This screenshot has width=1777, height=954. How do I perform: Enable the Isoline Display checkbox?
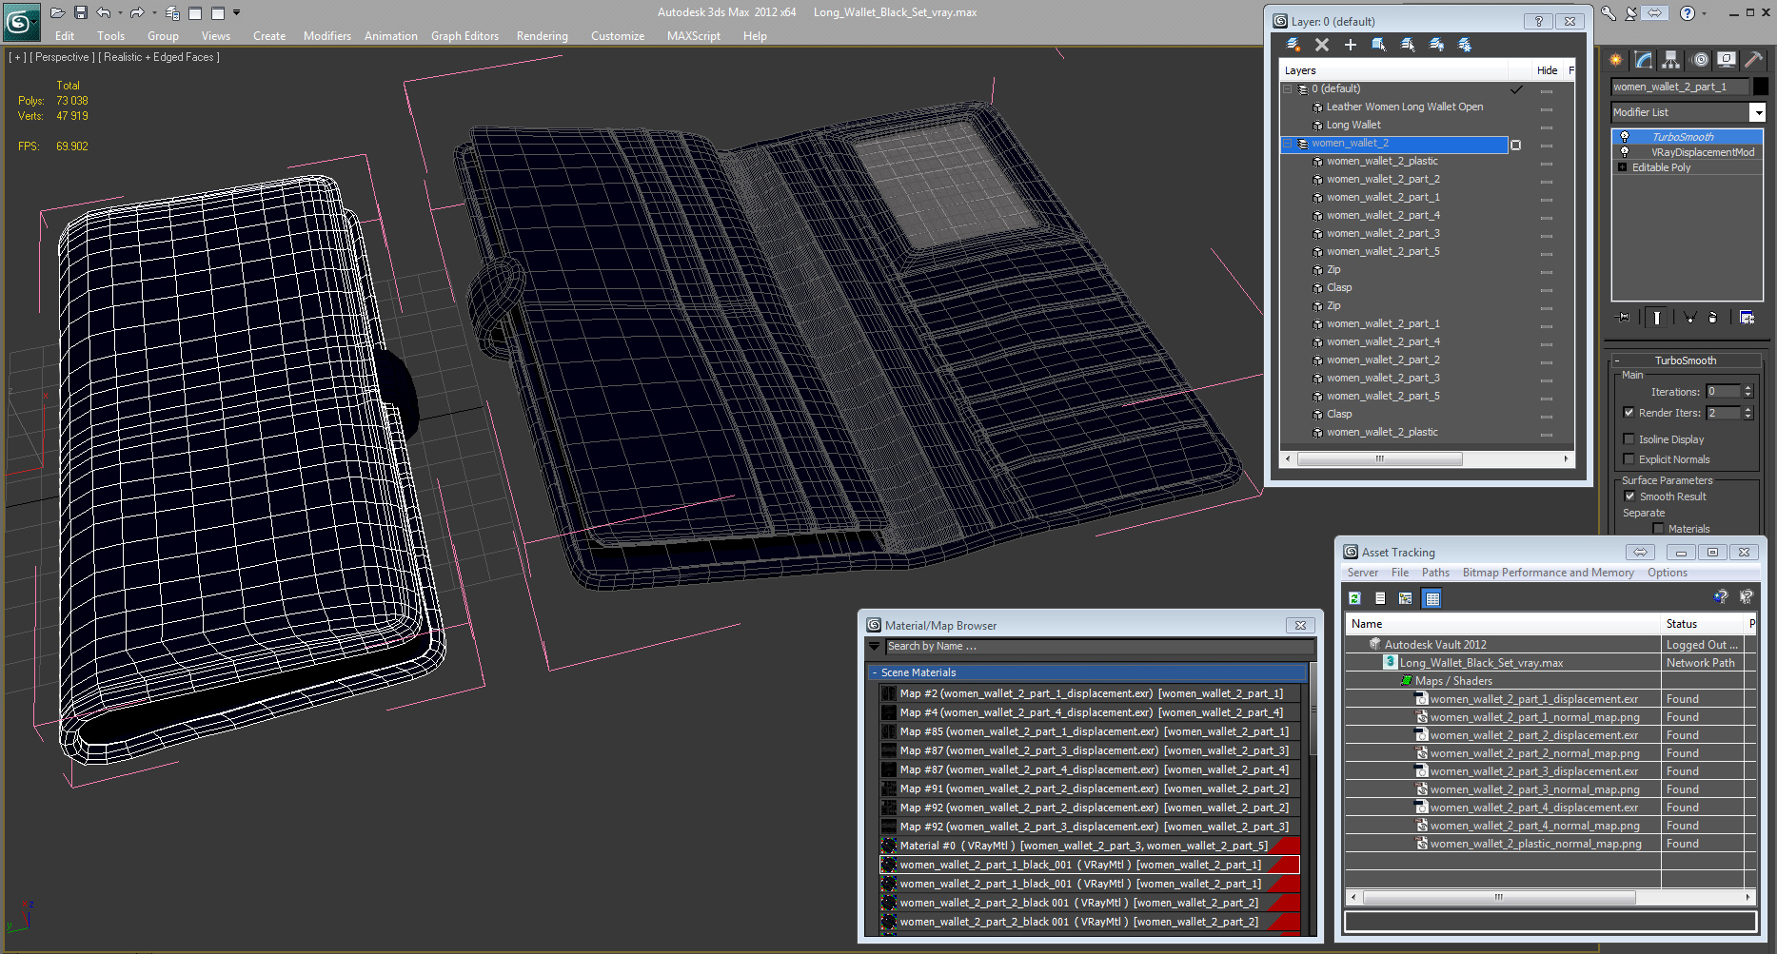point(1629,439)
